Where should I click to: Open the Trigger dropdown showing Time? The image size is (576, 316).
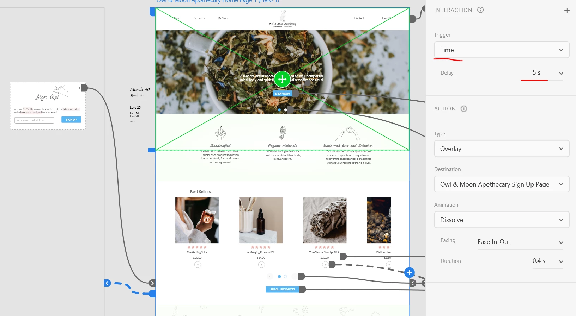(502, 50)
